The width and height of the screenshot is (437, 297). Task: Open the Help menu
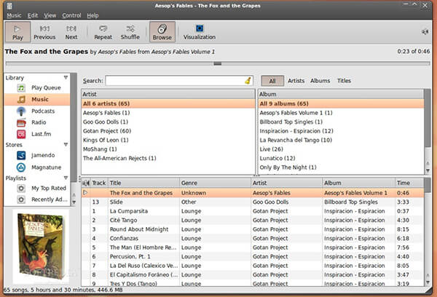[92, 15]
